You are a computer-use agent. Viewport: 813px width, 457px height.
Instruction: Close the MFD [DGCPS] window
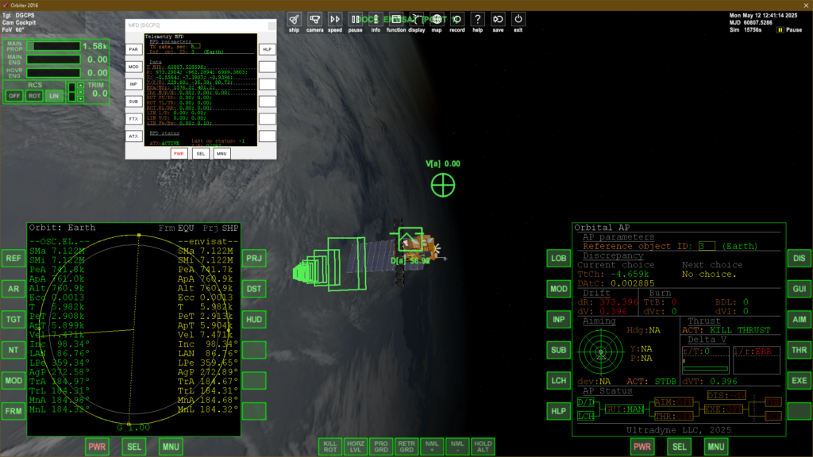[272, 25]
